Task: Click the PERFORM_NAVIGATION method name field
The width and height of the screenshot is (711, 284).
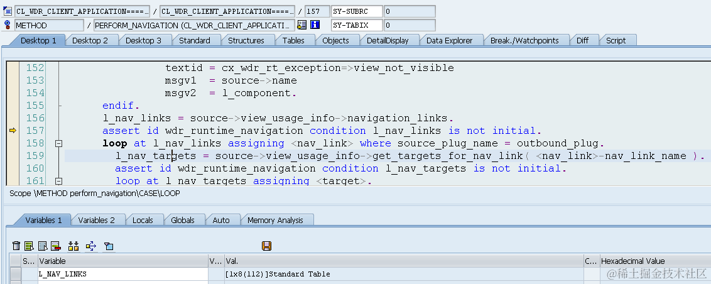Action: click(194, 25)
